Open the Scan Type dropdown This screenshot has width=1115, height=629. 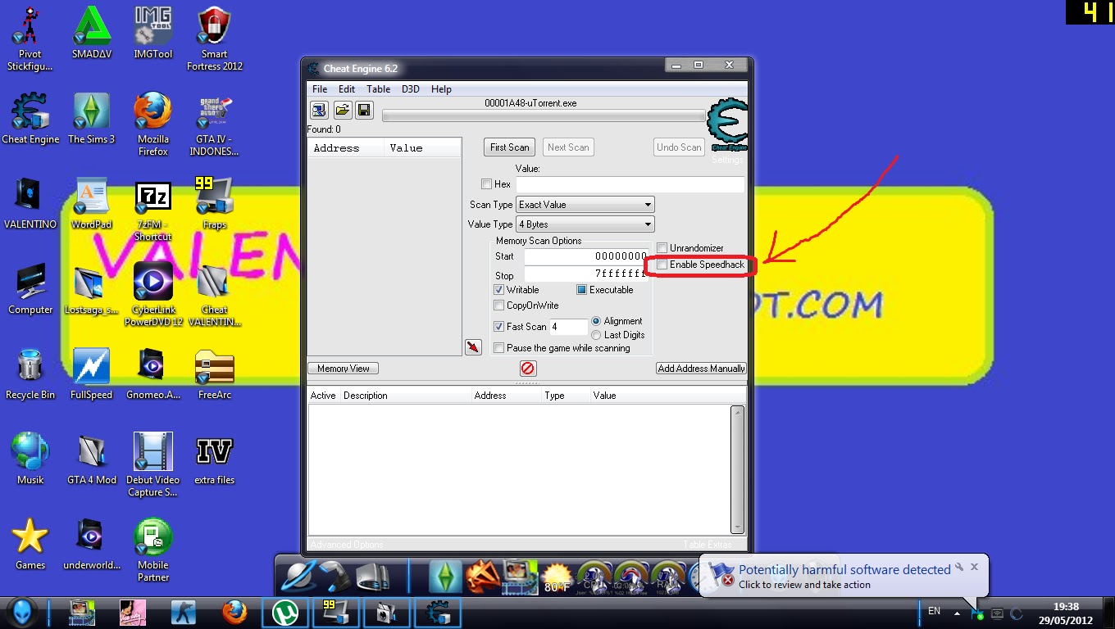[585, 205]
